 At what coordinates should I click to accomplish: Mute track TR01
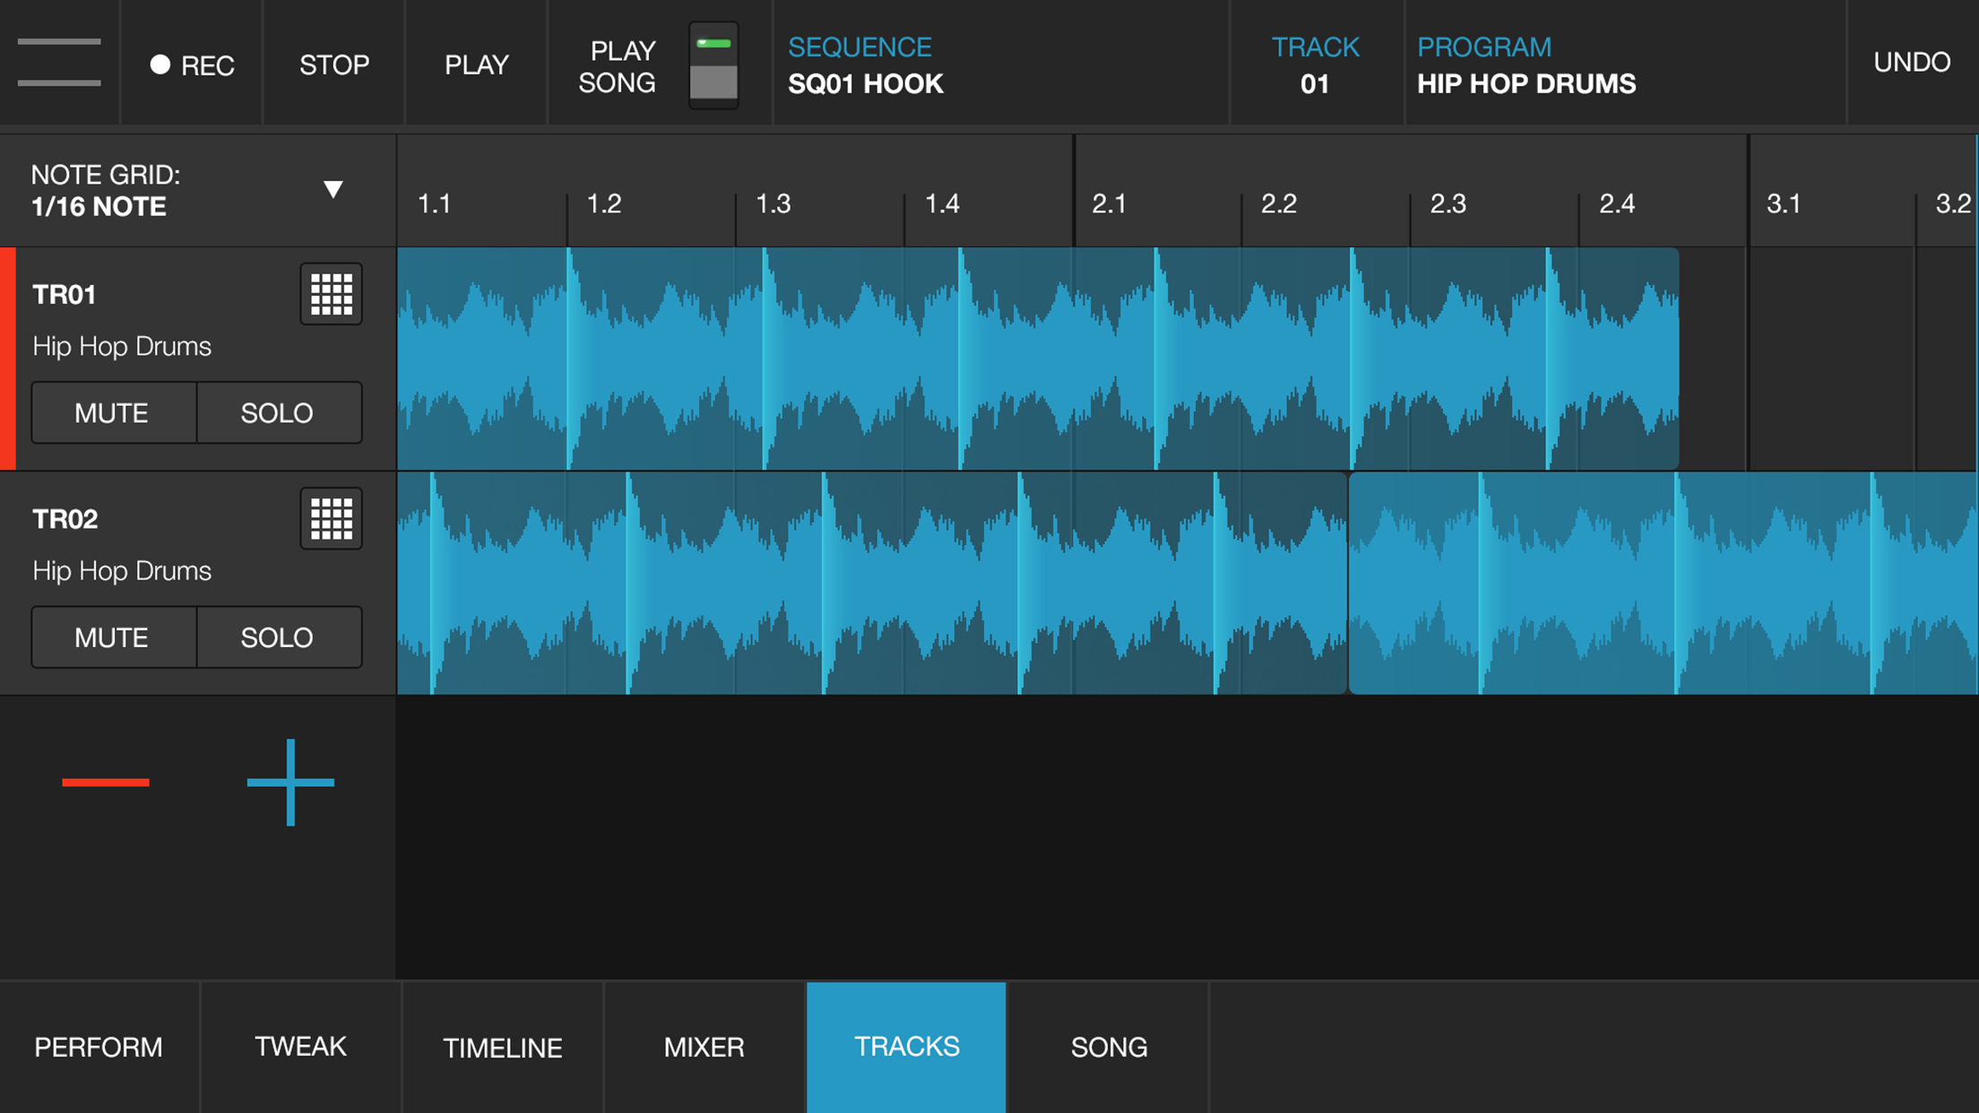(x=113, y=413)
